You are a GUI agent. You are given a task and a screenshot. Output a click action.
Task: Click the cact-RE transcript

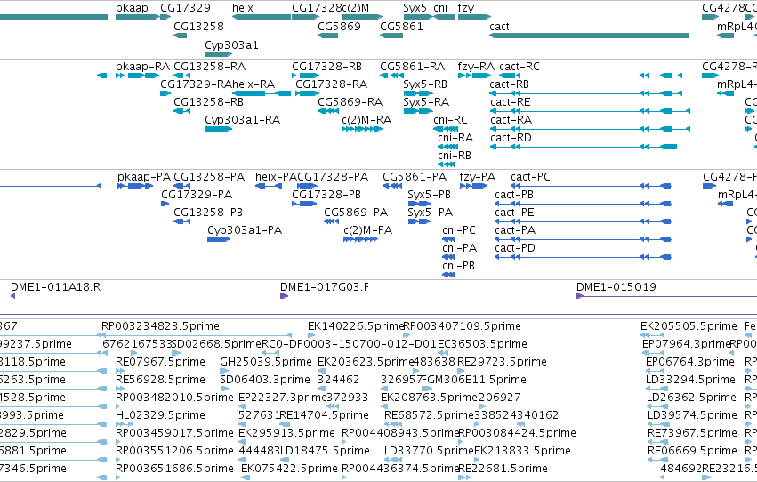590,111
